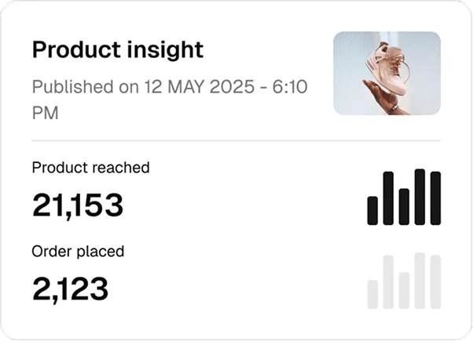
Task: Click the third bar in the faded chart
Action: coord(404,290)
